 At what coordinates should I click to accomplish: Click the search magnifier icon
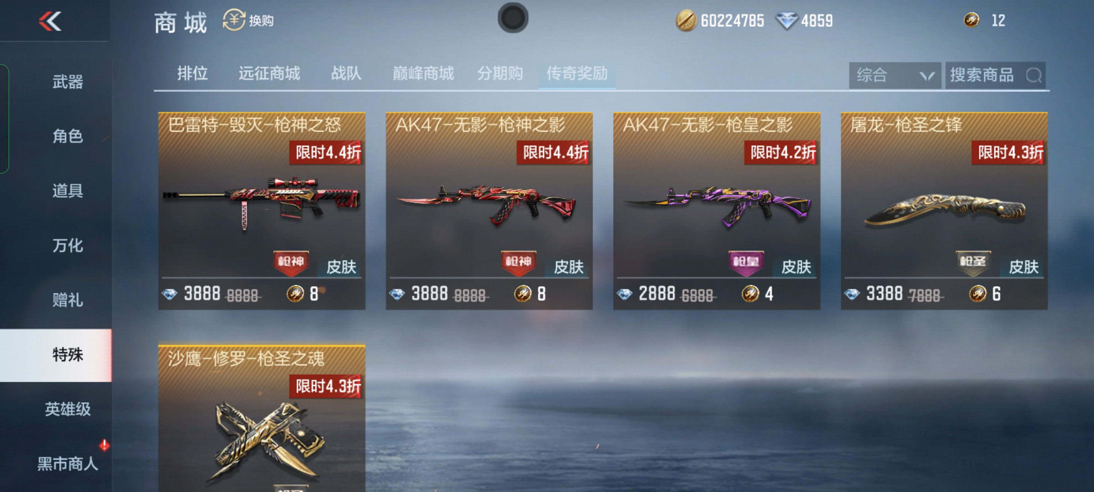(1033, 75)
